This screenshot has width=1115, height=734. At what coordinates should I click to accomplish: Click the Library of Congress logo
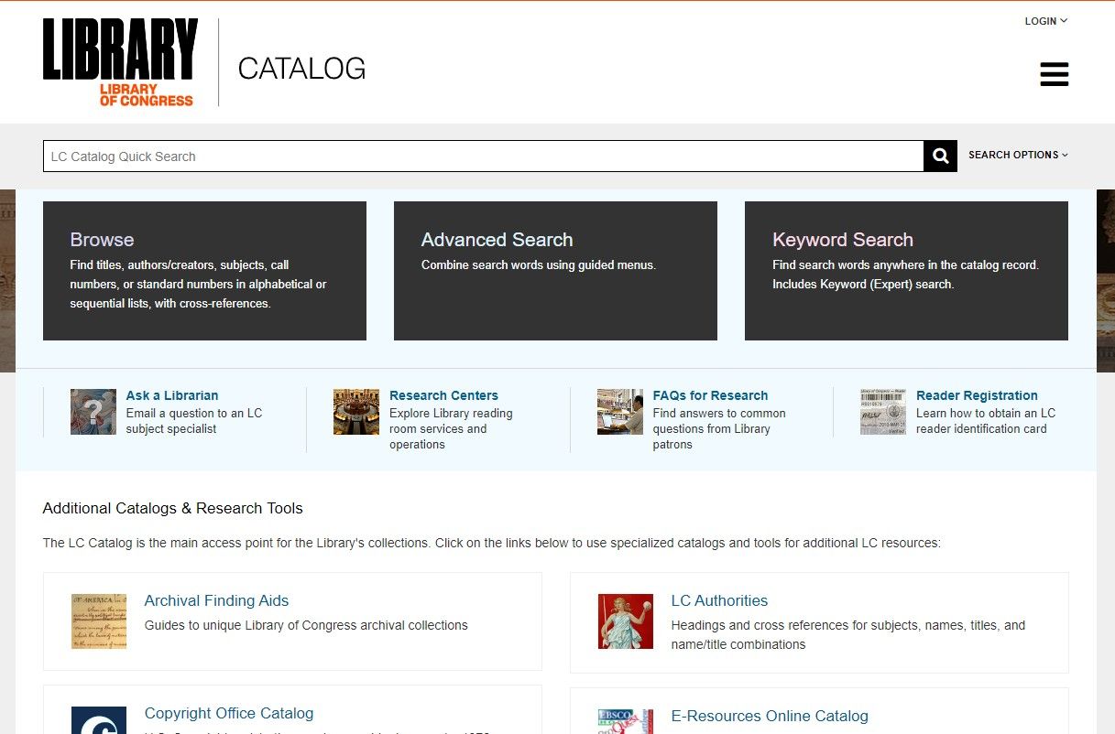119,60
